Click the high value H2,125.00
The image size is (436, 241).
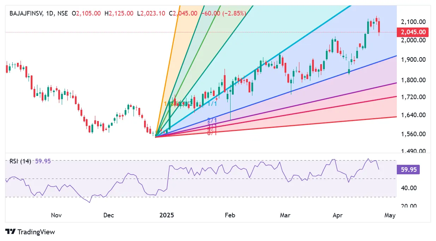(119, 13)
